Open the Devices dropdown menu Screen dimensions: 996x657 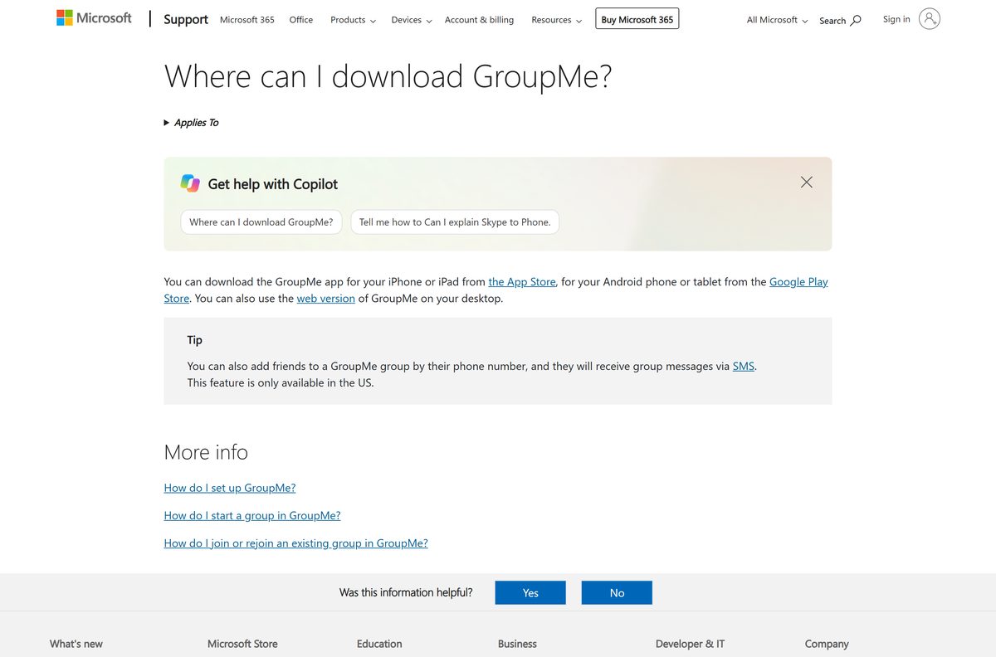412,20
